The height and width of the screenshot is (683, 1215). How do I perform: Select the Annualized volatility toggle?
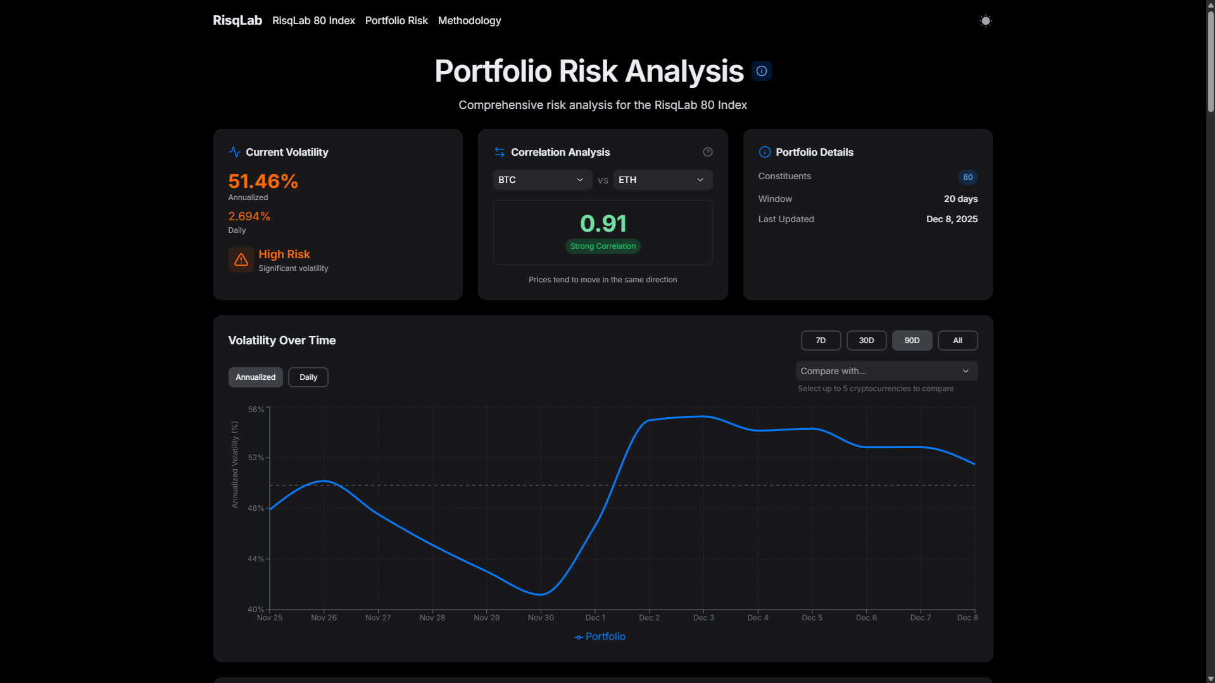pos(255,377)
